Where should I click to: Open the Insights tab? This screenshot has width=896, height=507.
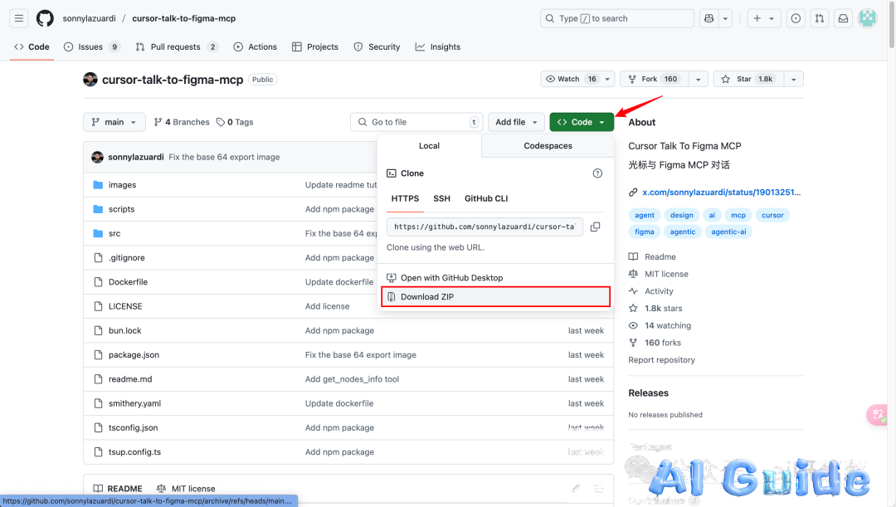[438, 46]
